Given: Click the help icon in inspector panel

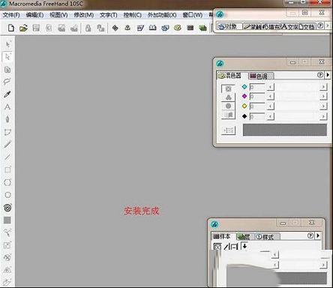Looking at the screenshot, I should coord(320,25).
